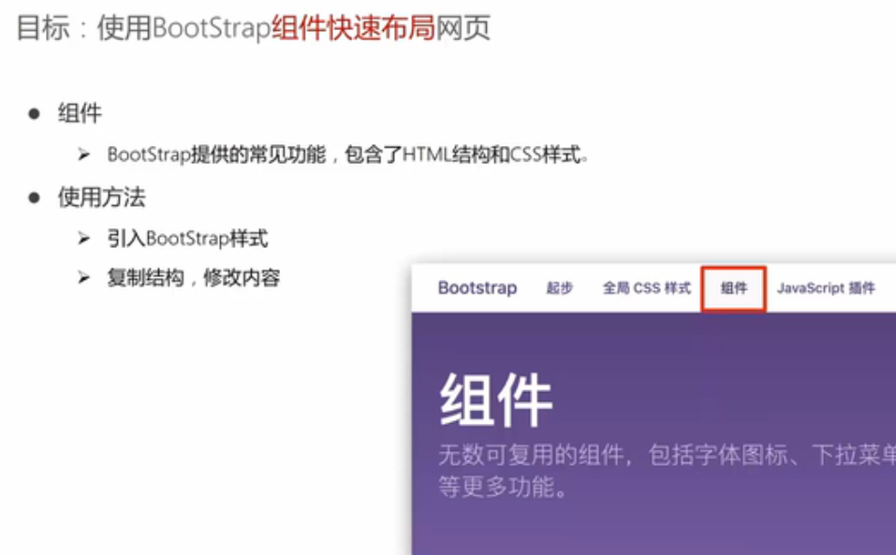Select the 全局 CSS 样式 nav item
Screen dimensions: 896x555
click(x=646, y=288)
